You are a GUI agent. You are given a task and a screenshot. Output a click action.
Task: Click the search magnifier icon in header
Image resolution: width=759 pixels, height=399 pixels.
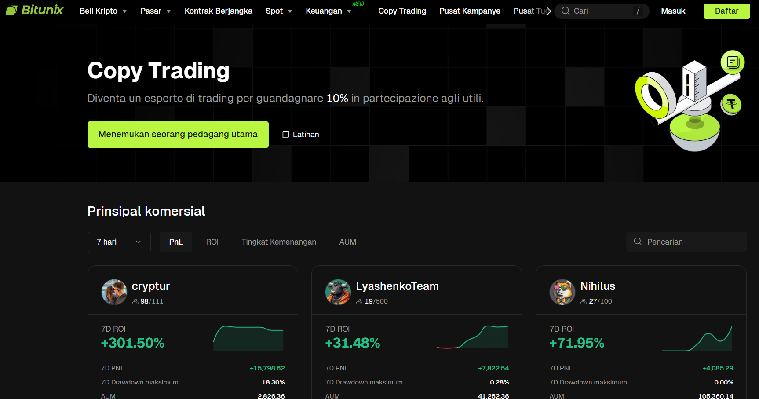[566, 11]
